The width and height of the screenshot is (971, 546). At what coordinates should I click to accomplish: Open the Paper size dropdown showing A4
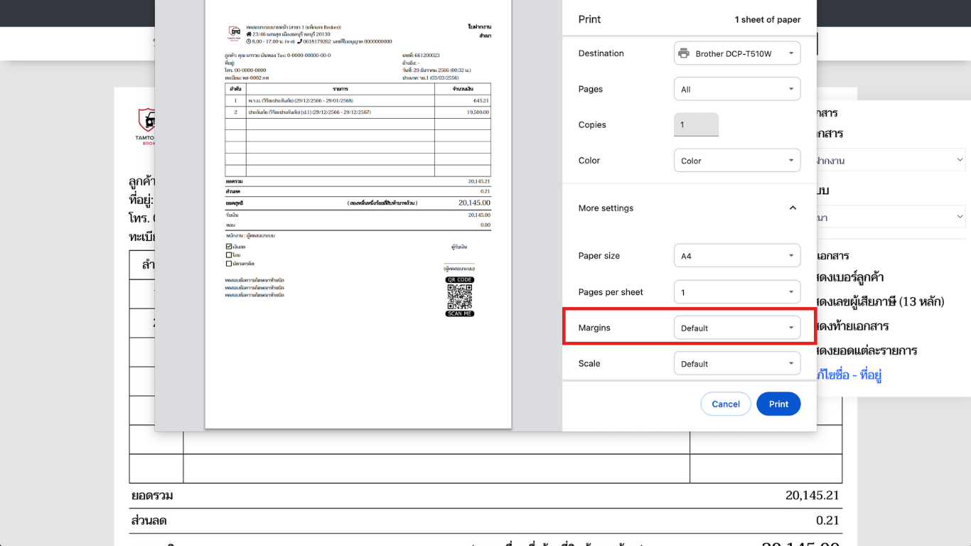click(736, 256)
